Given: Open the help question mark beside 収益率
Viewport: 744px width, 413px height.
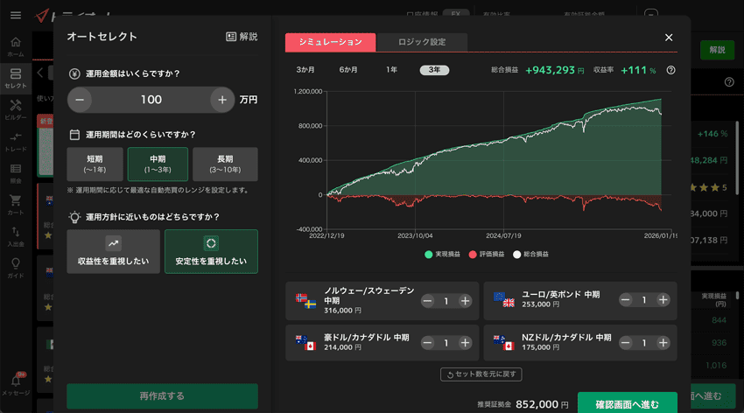Looking at the screenshot, I should coord(670,70).
